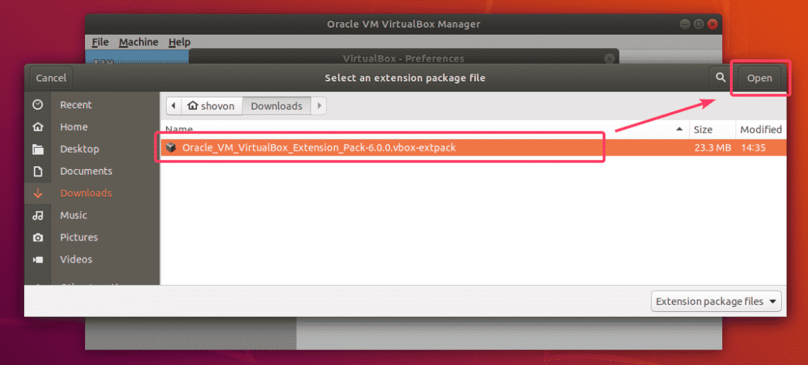Screen dimensions: 808x365
Task: Click the path bar right arrow
Action: (319, 106)
